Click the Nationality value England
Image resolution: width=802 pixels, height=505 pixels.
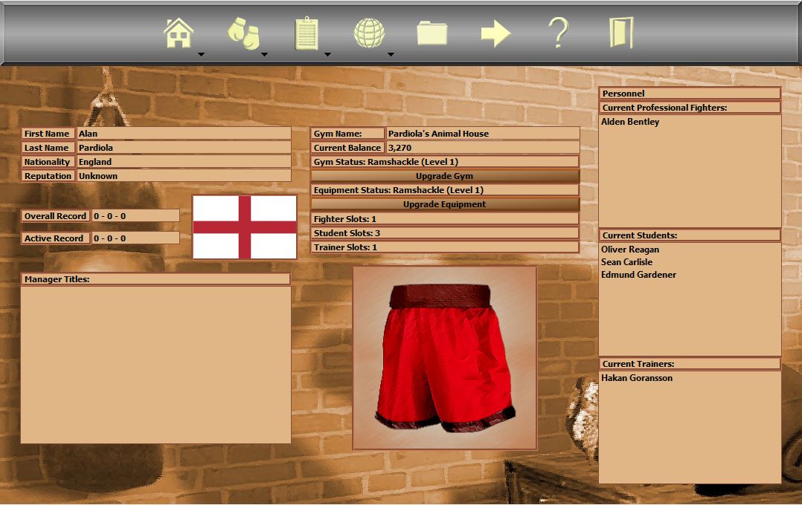coord(184,161)
